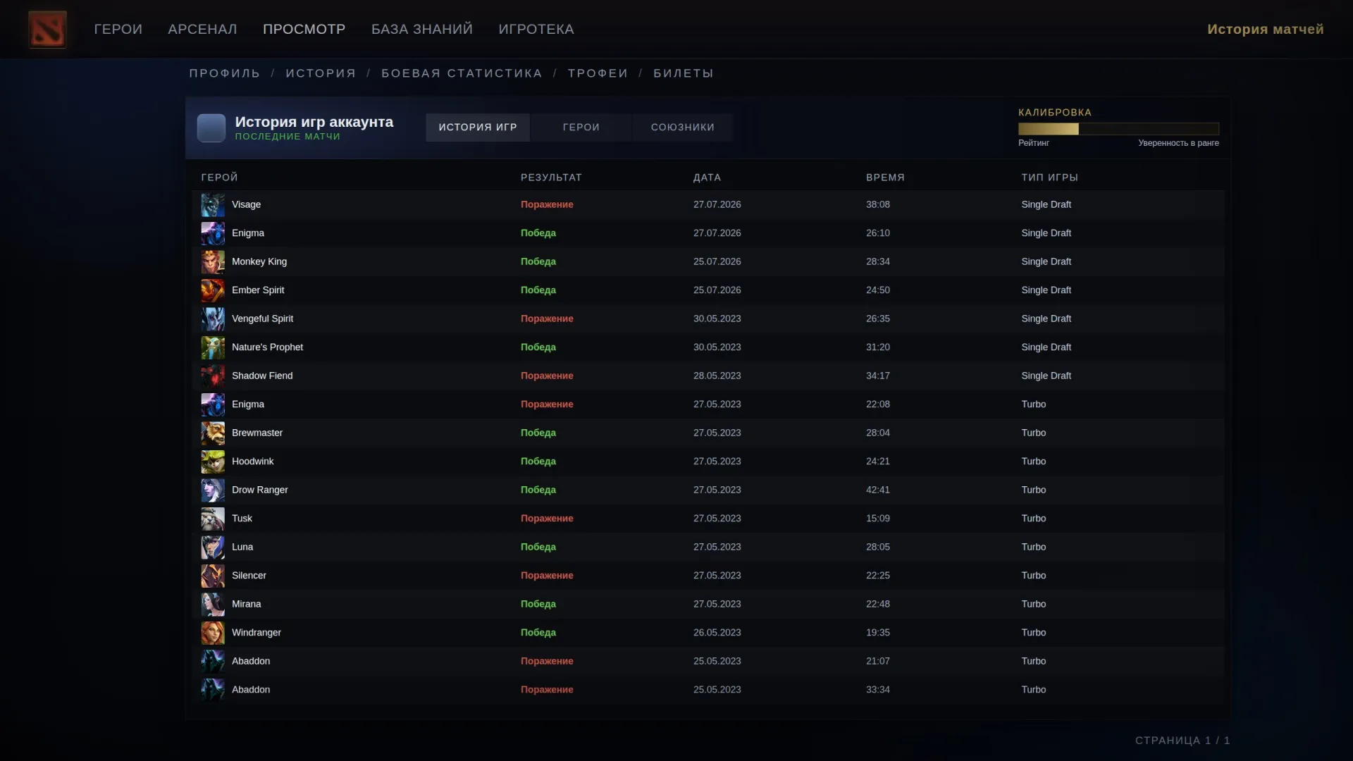Open the ИГРОТЕКА menu section
This screenshot has height=761, width=1353.
[536, 29]
